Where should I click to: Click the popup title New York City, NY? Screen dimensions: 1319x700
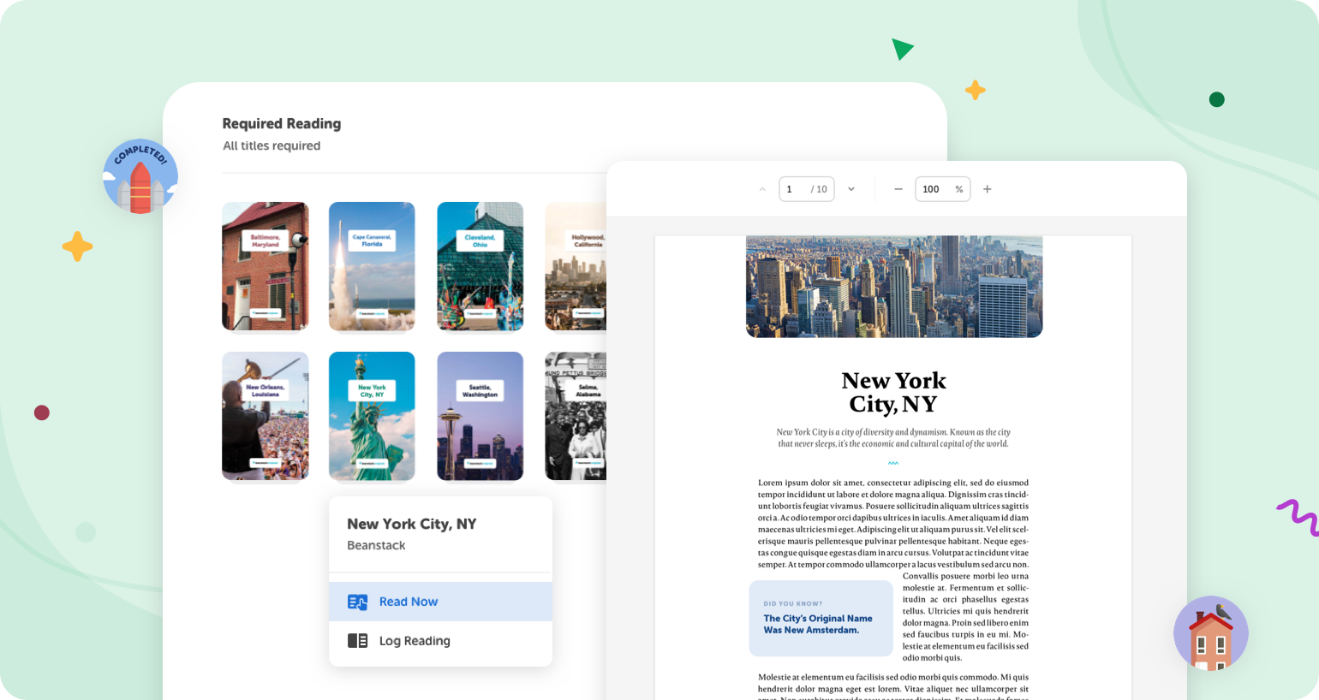pos(411,524)
